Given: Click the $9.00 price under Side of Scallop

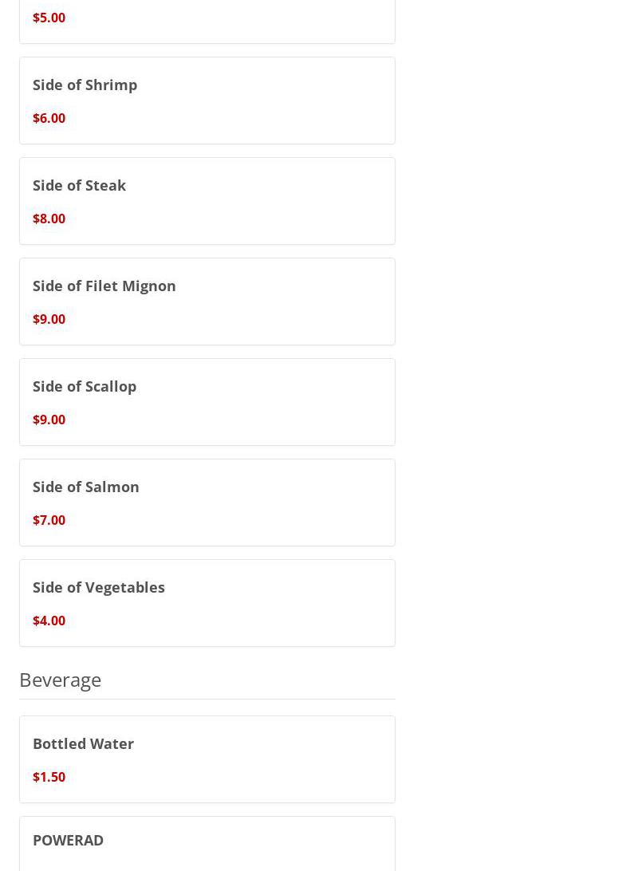Looking at the screenshot, I should [x=49, y=420].
